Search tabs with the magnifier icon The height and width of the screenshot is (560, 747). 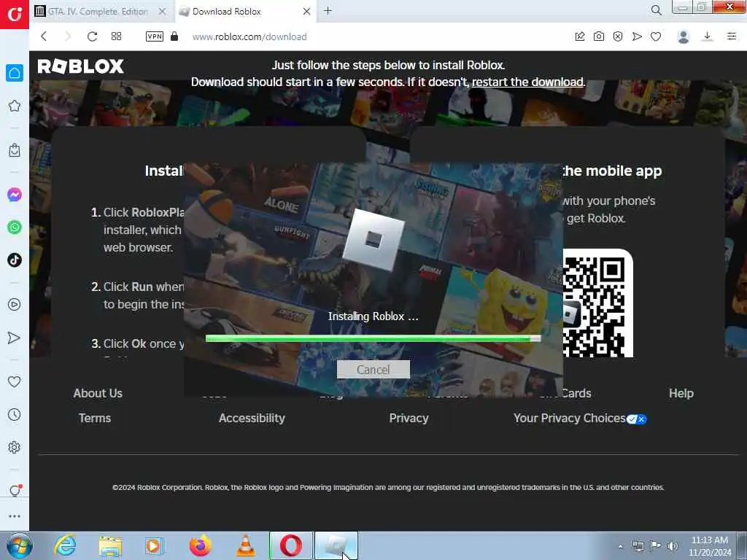(656, 10)
